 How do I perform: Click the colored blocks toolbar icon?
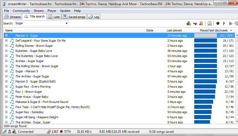point(189,23)
